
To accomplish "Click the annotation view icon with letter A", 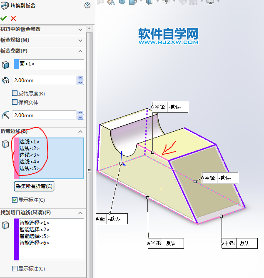I will (x=111, y=2).
